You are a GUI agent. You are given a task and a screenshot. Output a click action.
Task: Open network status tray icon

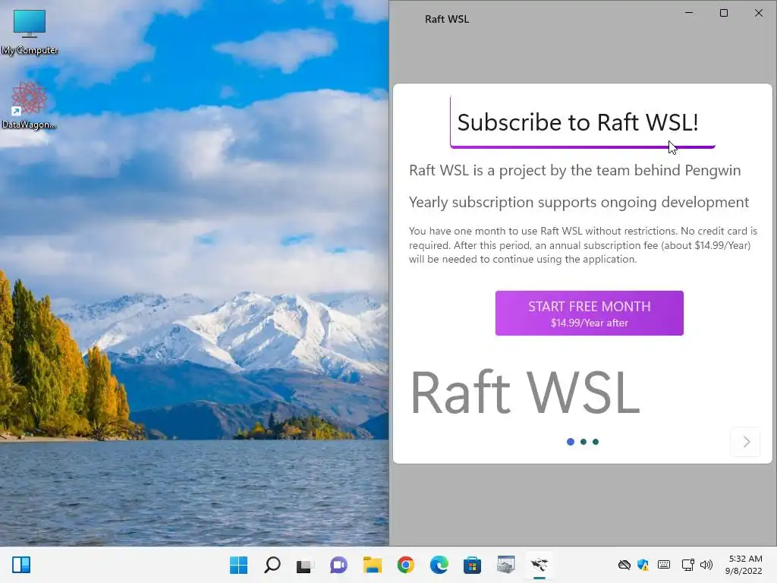[x=687, y=565]
